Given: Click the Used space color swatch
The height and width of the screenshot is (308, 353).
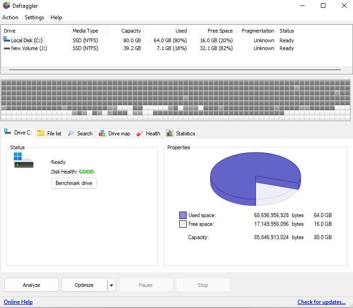Looking at the screenshot, I should (182, 215).
